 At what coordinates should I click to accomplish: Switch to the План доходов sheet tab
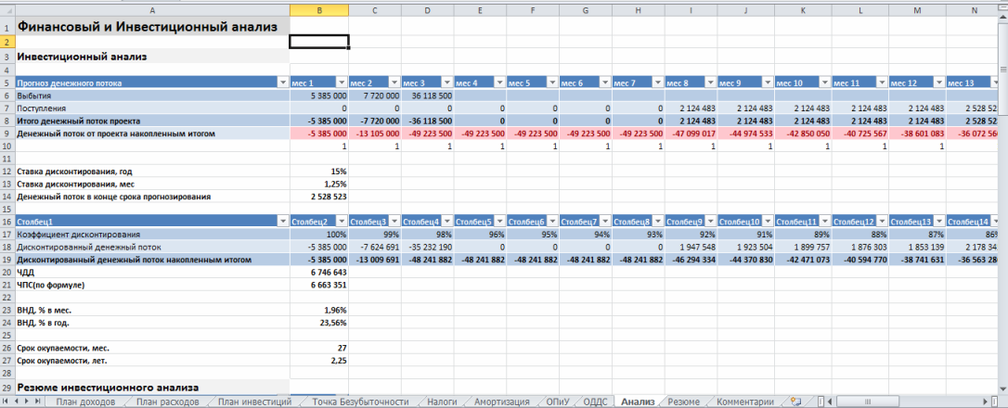[85, 402]
